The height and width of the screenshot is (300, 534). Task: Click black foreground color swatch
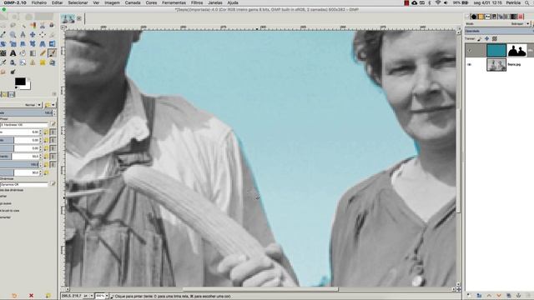[20, 82]
